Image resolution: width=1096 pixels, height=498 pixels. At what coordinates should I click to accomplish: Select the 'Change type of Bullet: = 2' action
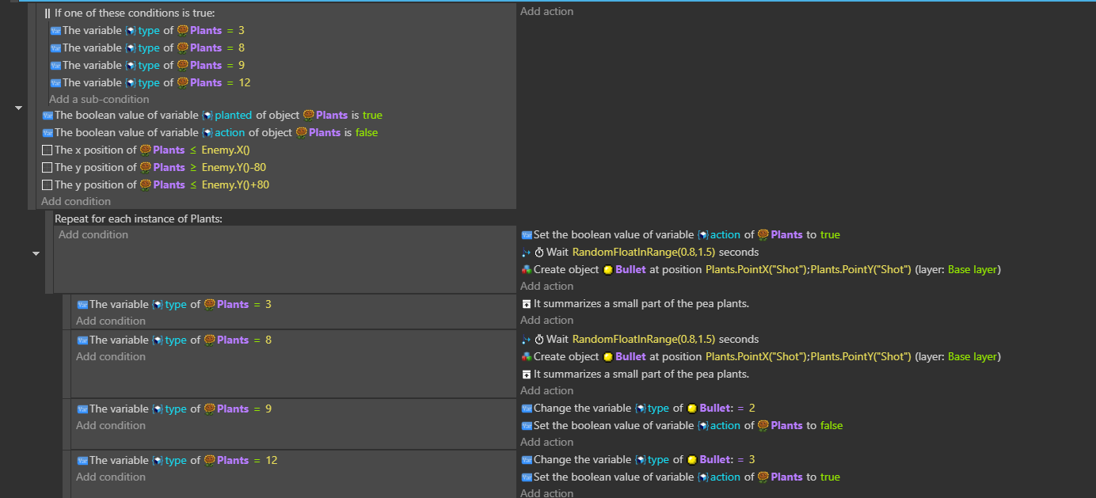click(638, 409)
